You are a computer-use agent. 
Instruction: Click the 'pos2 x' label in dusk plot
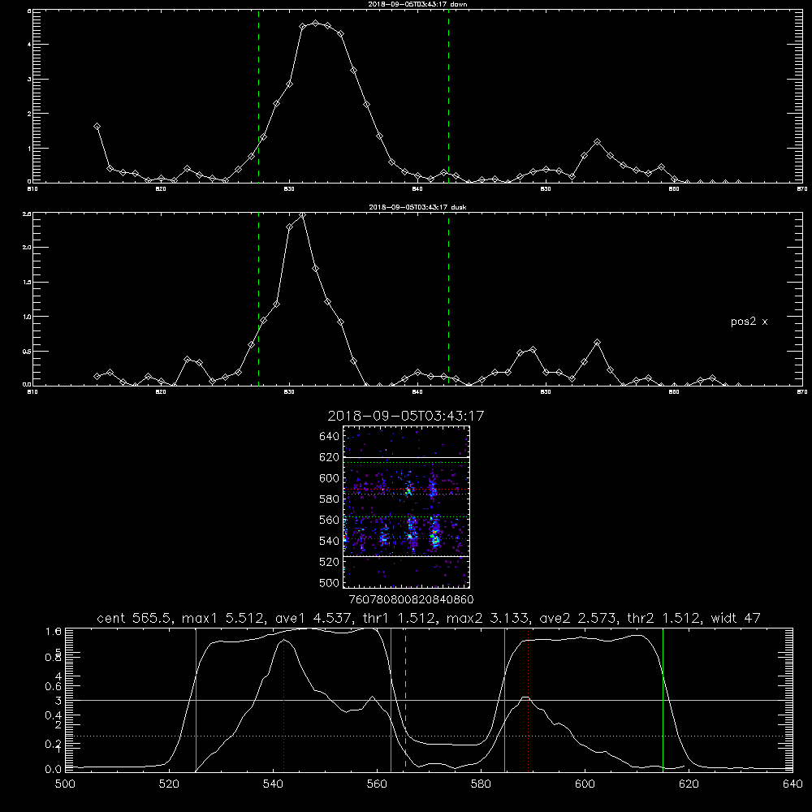tap(749, 322)
